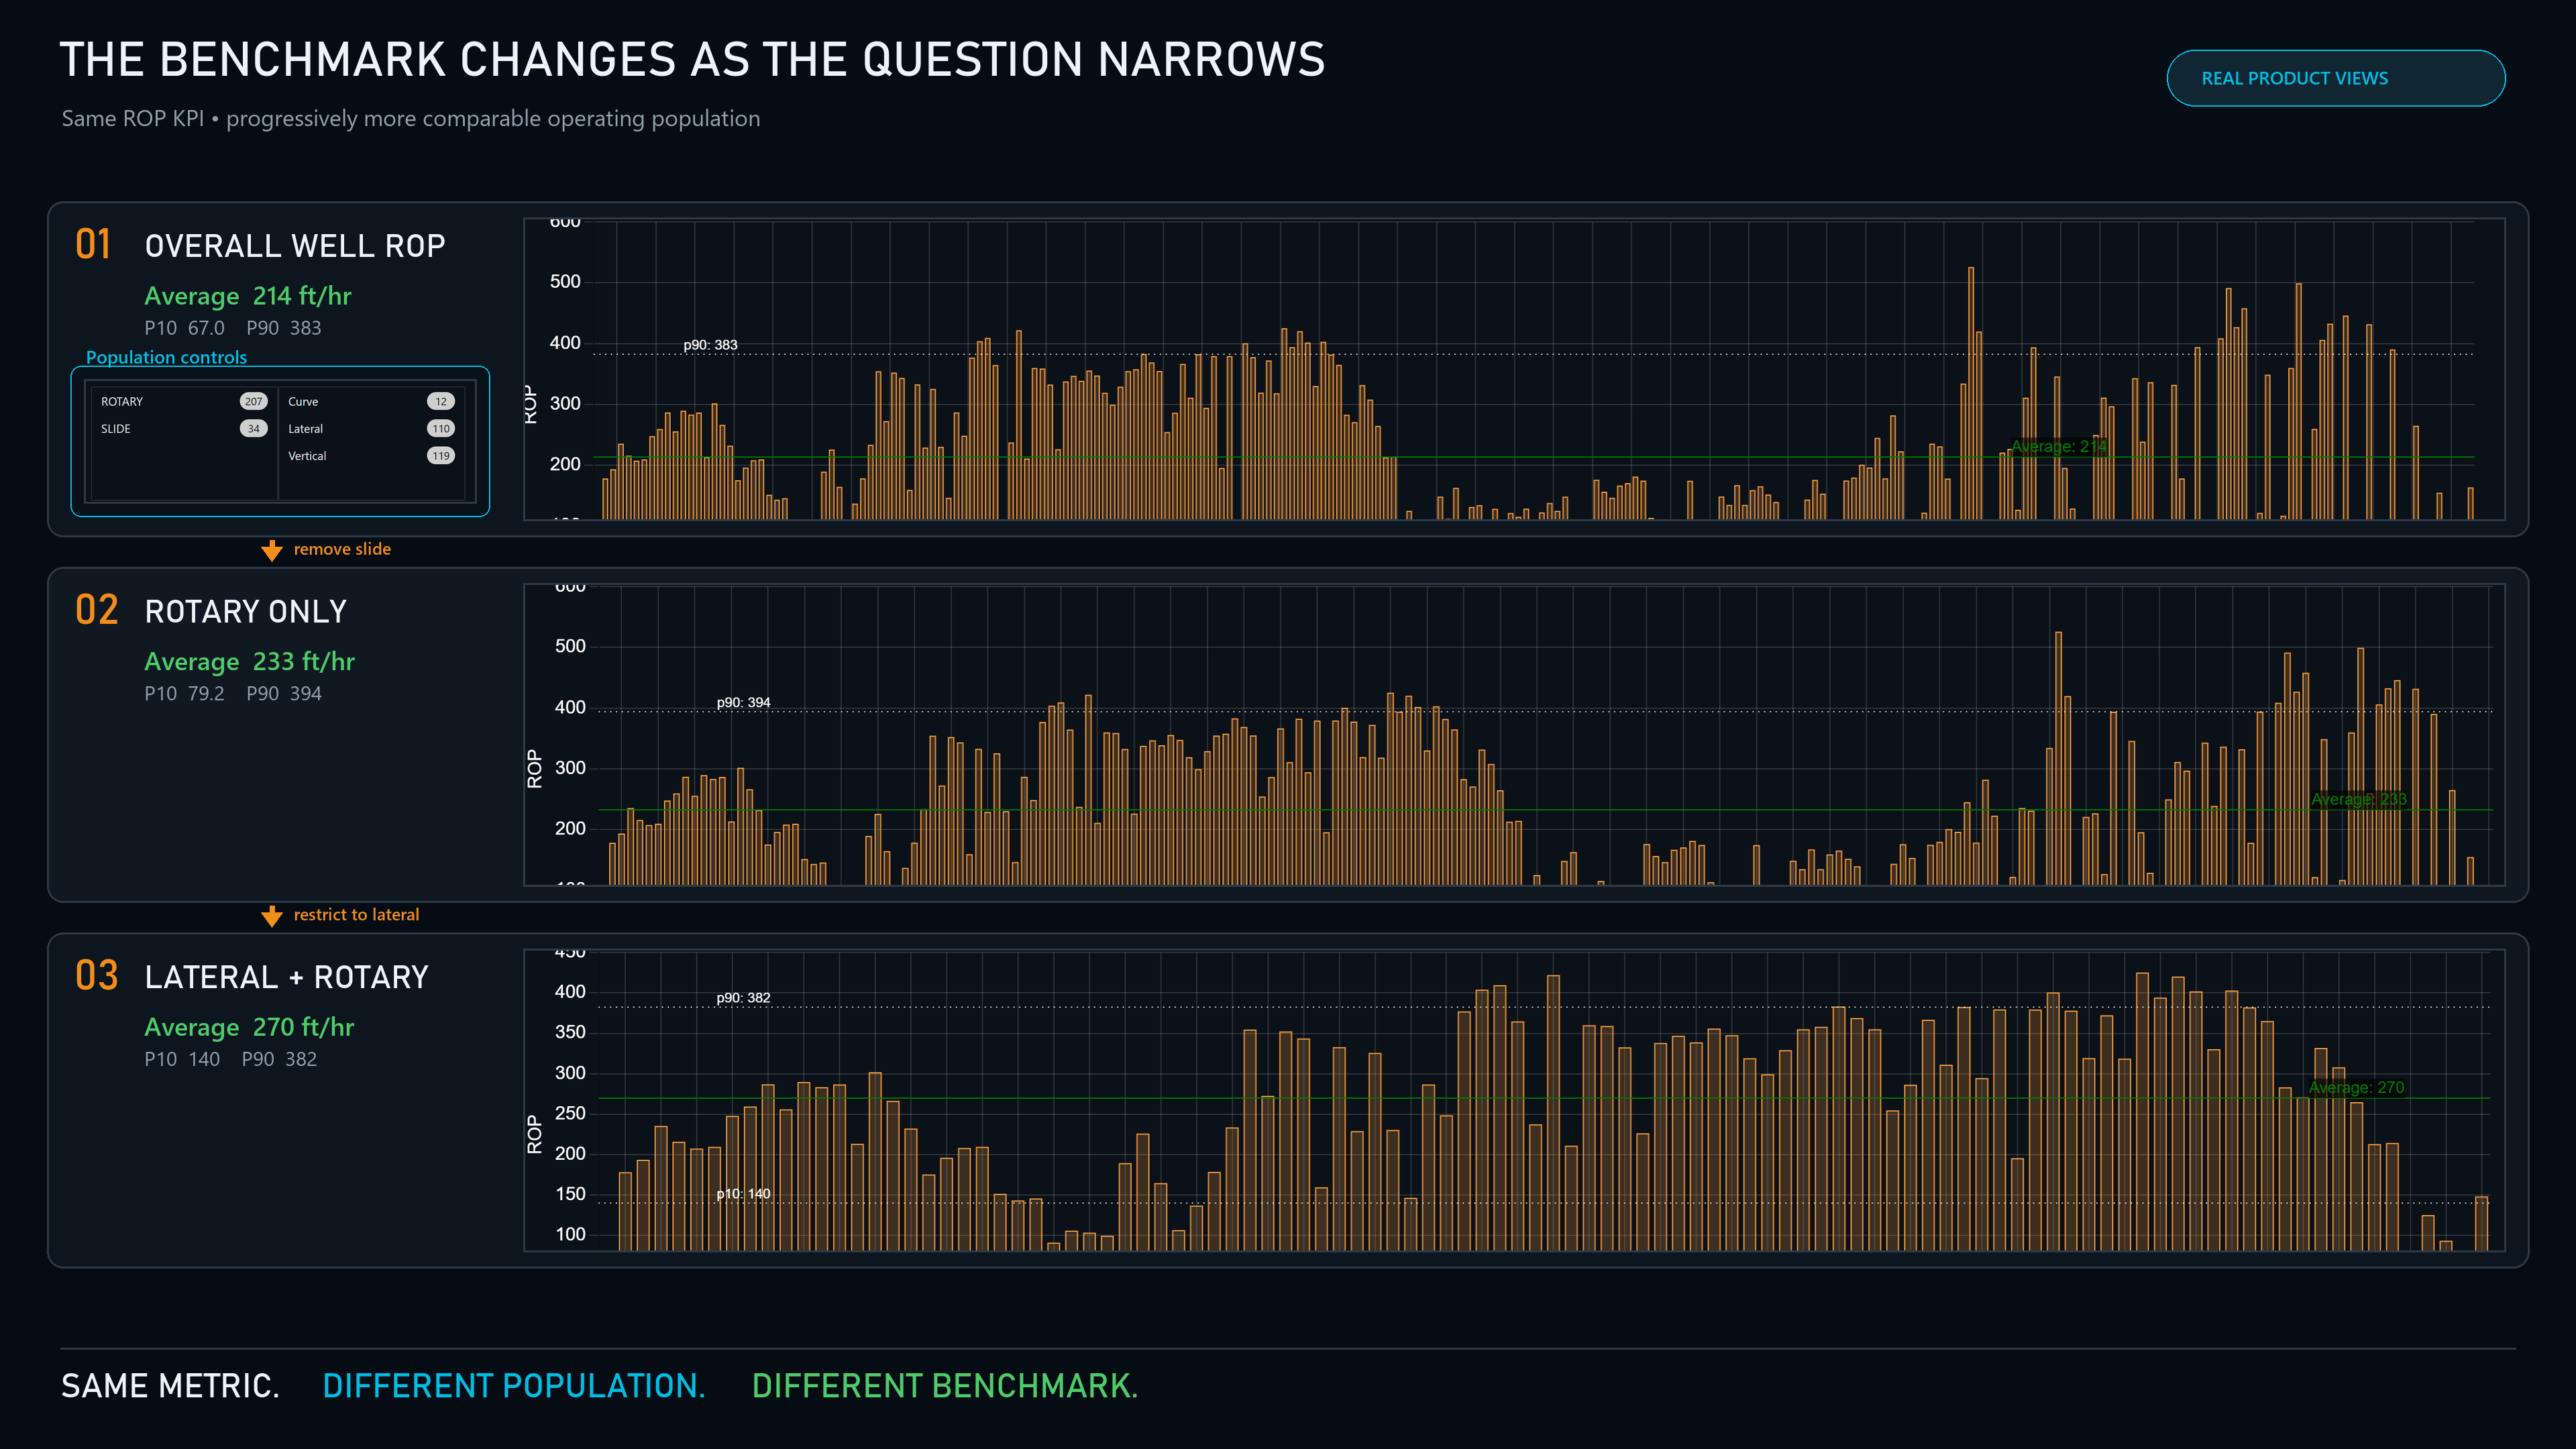Click the "remove slide" step label
The width and height of the screenshot is (2576, 1449).
[342, 549]
